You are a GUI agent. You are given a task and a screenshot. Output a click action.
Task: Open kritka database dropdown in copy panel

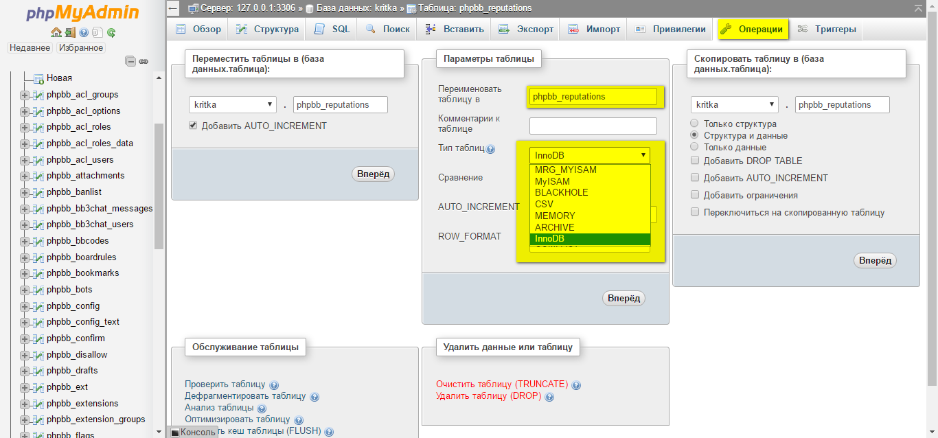point(735,104)
